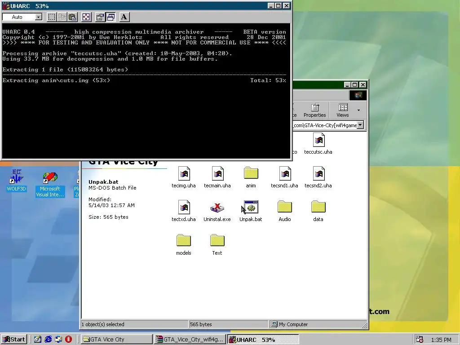460x345 pixels.
Task: Expand the Views dropdown arrow
Action: click(x=358, y=111)
